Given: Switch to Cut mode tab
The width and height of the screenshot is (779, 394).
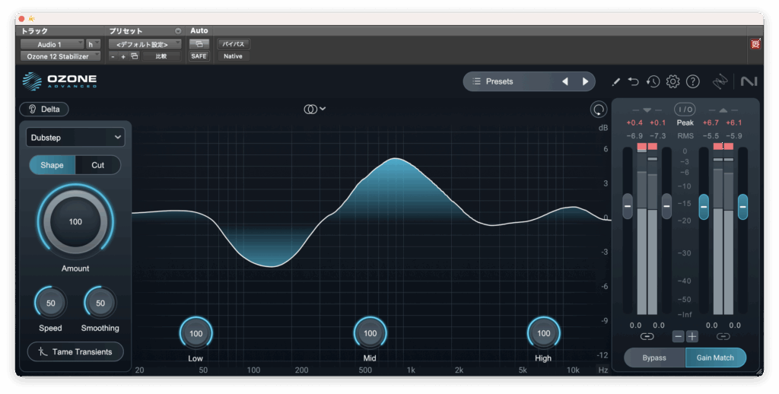Looking at the screenshot, I should (97, 165).
